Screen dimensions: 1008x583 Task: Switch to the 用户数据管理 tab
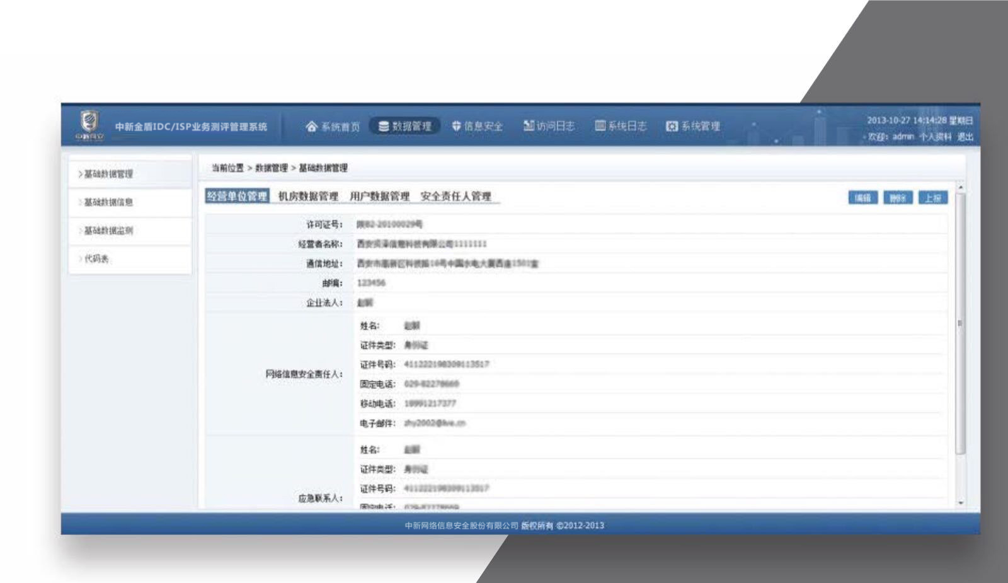[379, 197]
